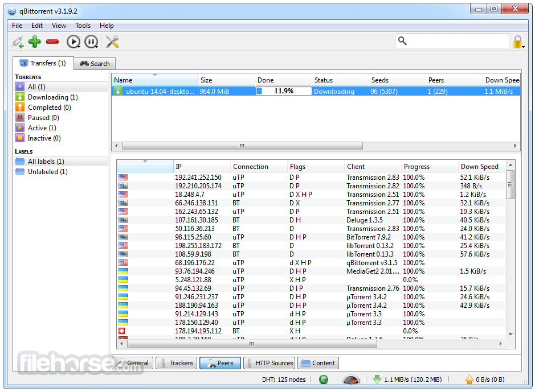Open the Trackers properties tab
Image resolution: width=535 pixels, height=392 pixels.
177,363
